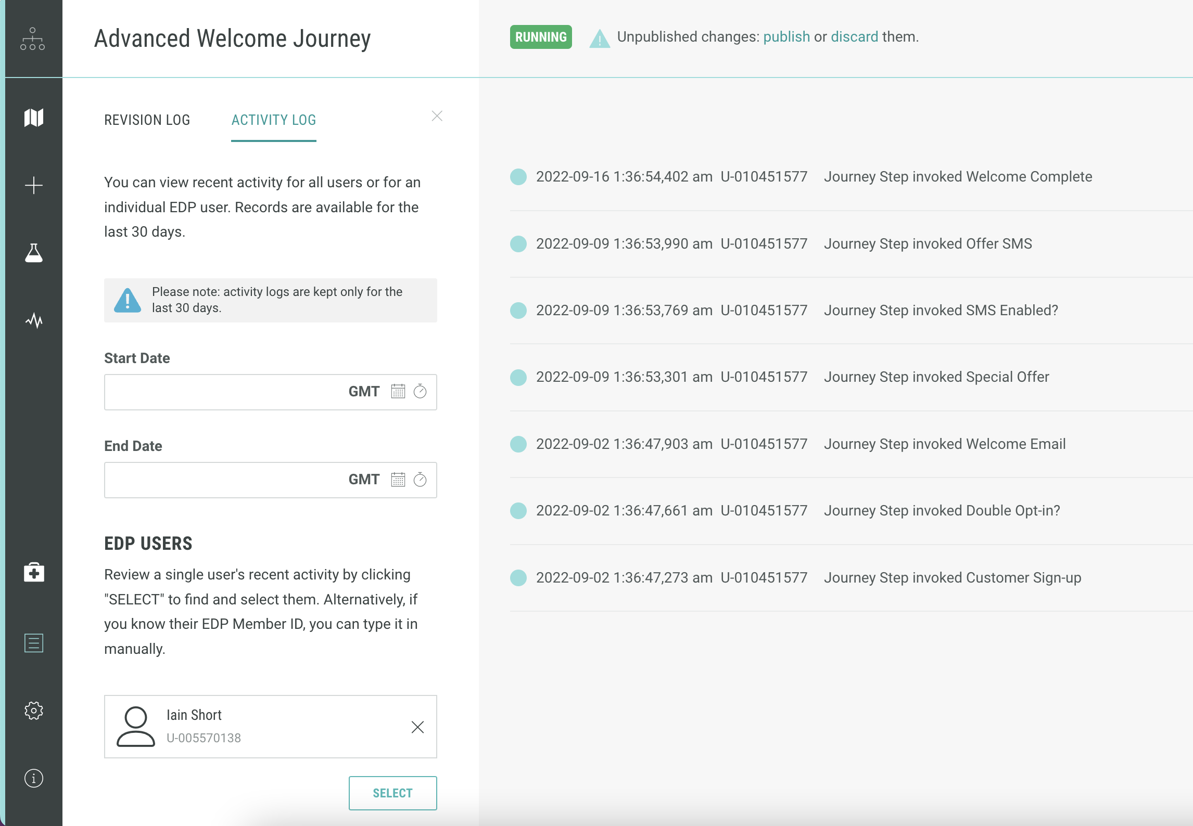Open the activity pulse icon
This screenshot has width=1193, height=826.
click(x=34, y=320)
